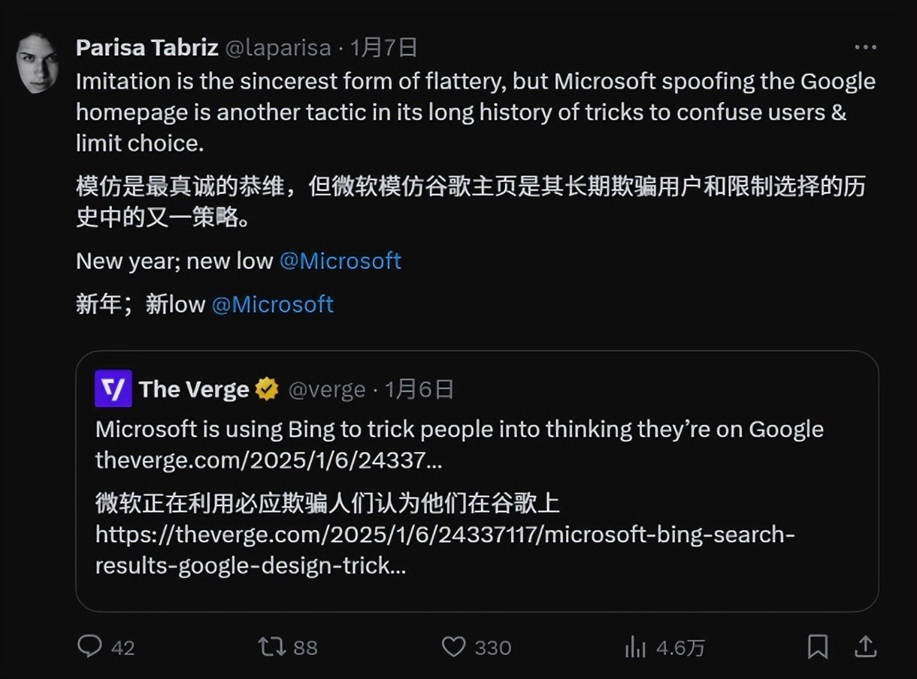
Task: Click The Verge gold verified badge
Action: (x=267, y=389)
